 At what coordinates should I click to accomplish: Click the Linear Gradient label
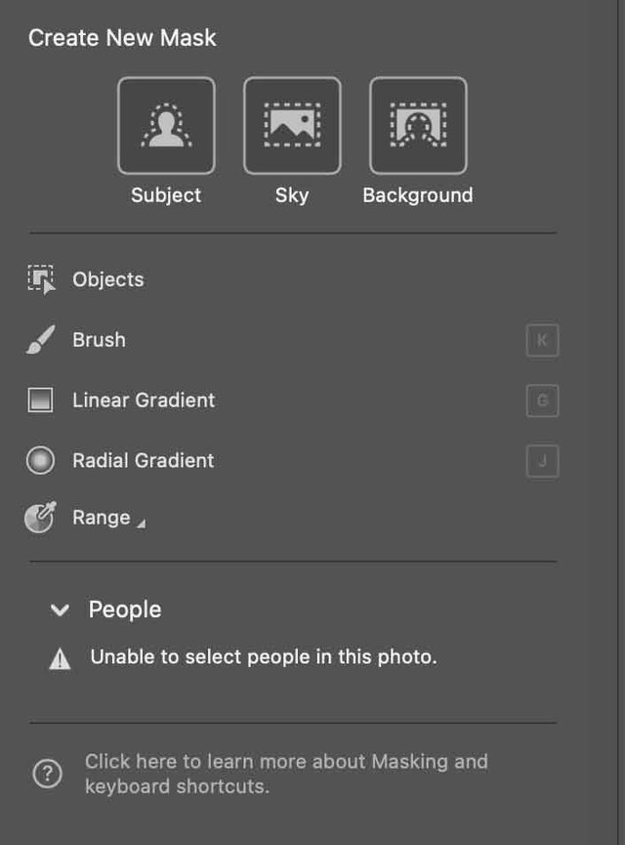point(144,401)
